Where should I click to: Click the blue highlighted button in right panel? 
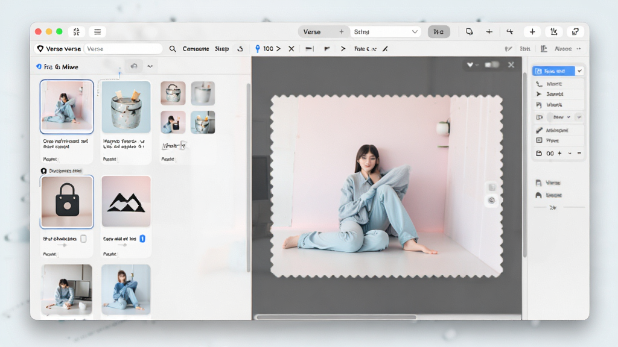(x=553, y=71)
